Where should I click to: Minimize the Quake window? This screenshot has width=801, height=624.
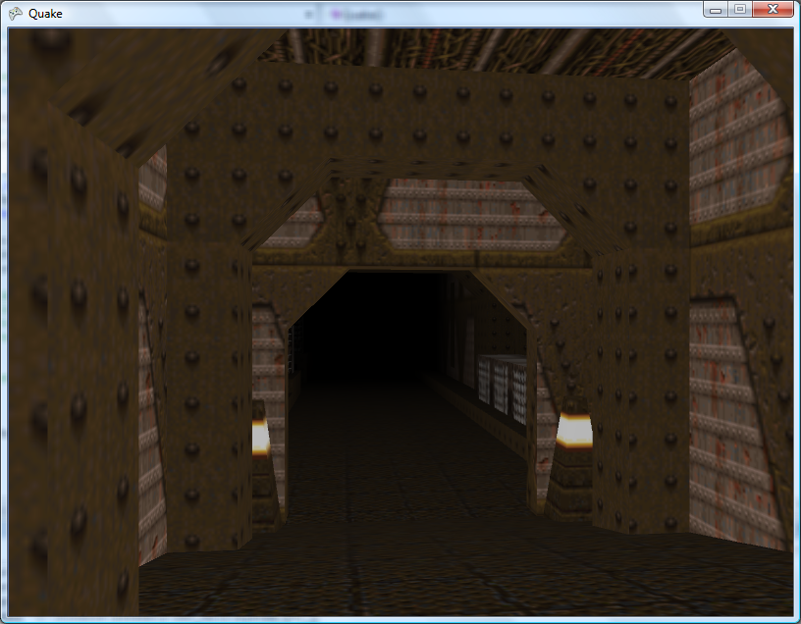pyautogui.click(x=717, y=9)
